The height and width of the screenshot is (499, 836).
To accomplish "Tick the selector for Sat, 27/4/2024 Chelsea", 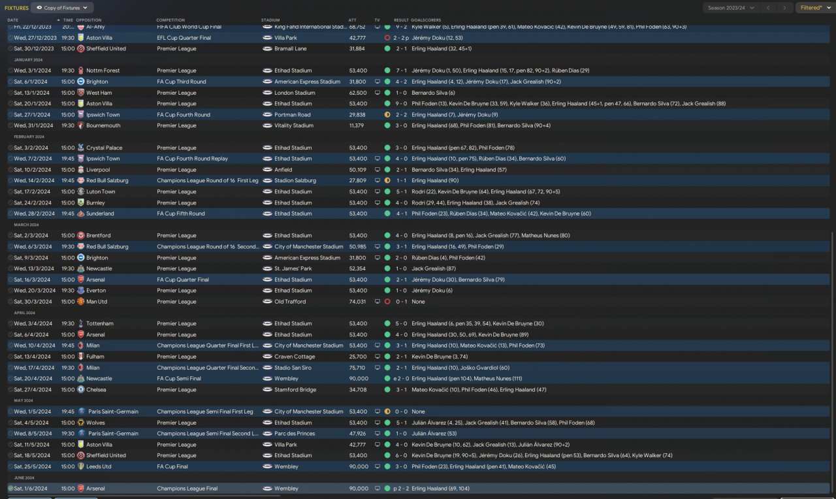I will 10,389.
